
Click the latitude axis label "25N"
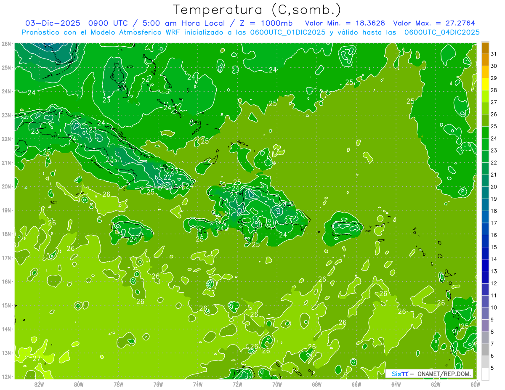pos(6,67)
